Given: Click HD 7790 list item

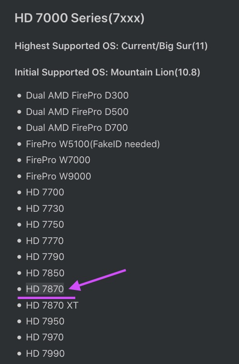Looking at the screenshot, I should point(45,257).
